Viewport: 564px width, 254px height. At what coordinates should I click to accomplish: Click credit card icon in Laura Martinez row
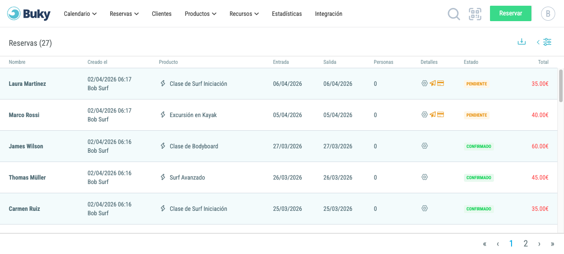tap(441, 83)
